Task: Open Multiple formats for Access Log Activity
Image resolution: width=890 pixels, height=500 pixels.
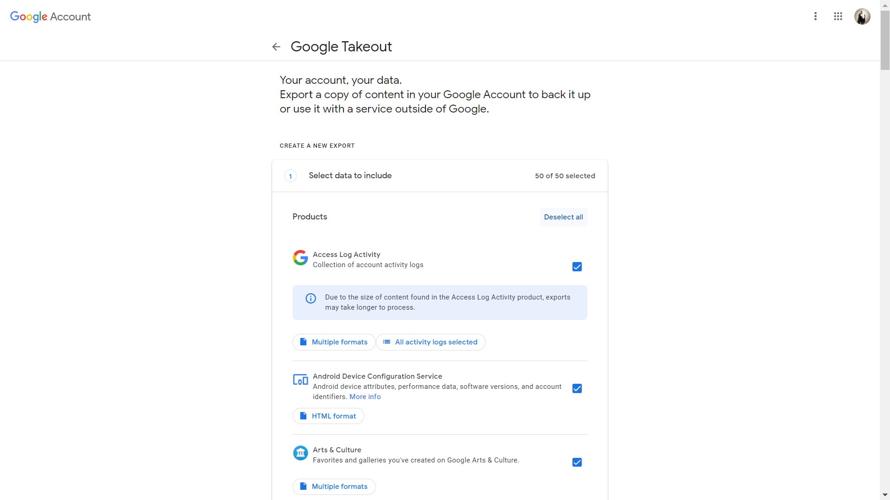Action: click(x=334, y=342)
